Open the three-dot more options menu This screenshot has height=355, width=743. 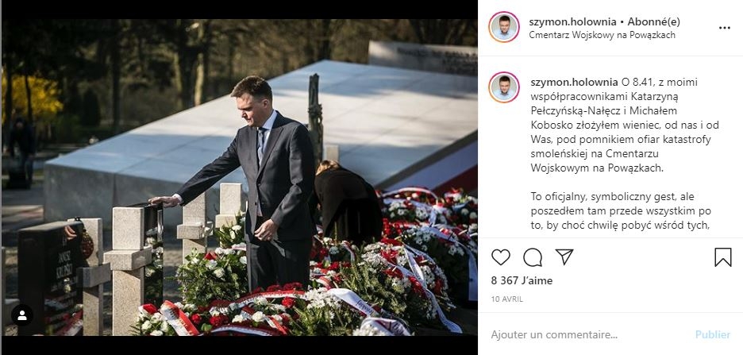tap(725, 28)
